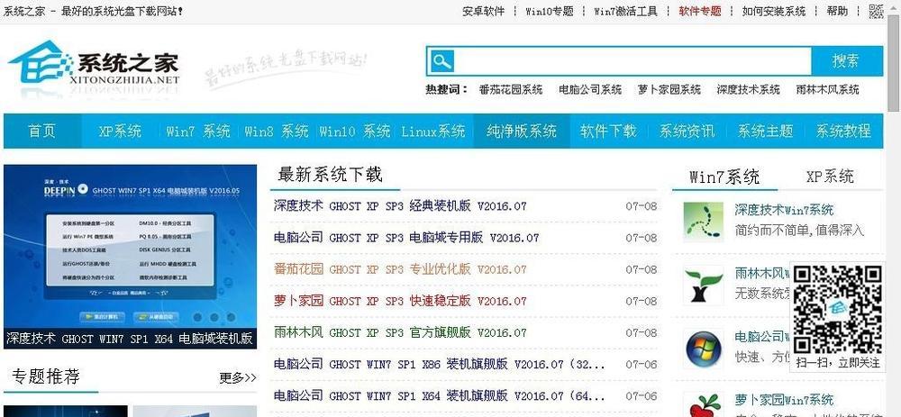Open 系统主题 navigation item
The image size is (901, 417).
point(765,131)
